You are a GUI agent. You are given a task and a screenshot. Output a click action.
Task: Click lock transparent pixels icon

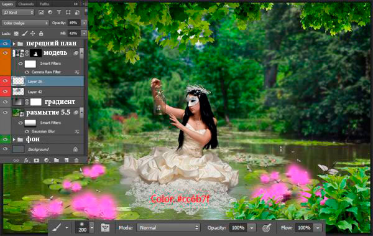tap(16, 34)
